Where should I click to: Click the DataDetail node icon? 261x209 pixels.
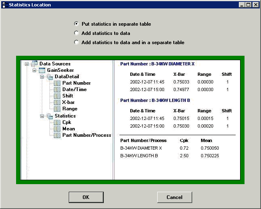49,77
